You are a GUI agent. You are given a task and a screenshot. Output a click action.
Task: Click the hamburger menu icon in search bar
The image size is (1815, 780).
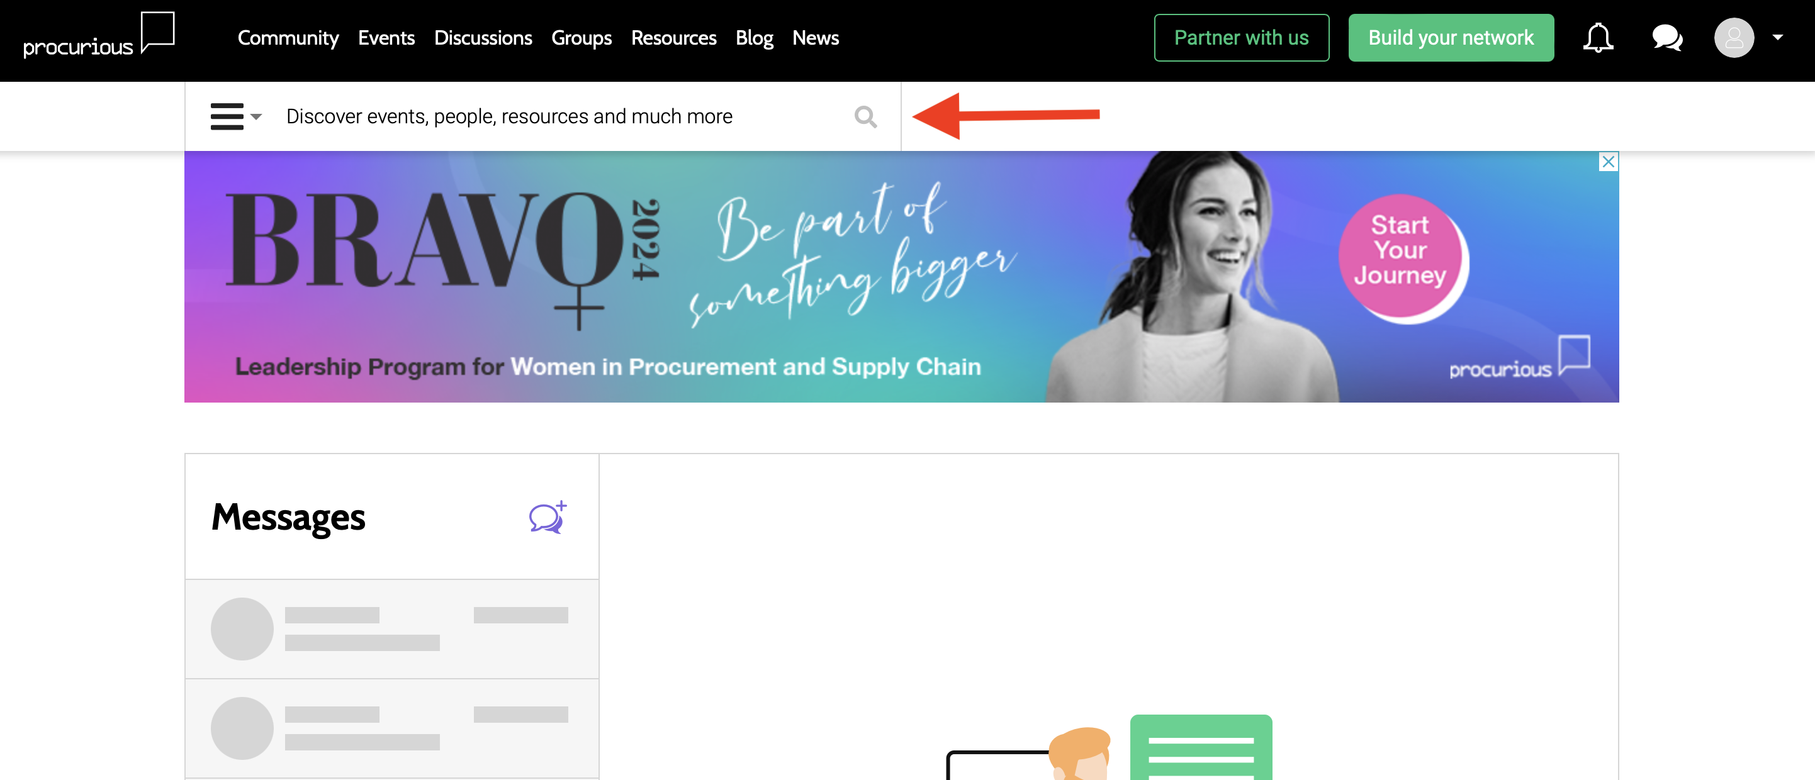tap(228, 116)
